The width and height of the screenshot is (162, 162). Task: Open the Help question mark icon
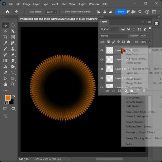click(147, 12)
